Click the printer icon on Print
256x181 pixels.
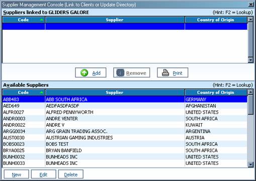165,73
